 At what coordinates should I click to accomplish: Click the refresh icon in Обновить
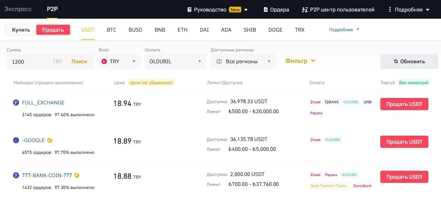tap(396, 61)
